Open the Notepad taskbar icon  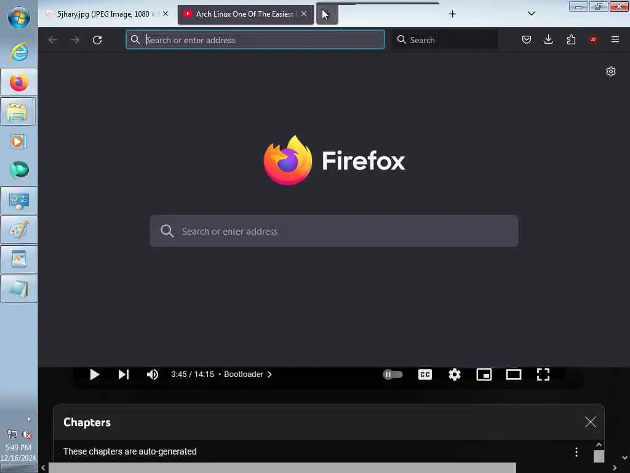tap(19, 289)
